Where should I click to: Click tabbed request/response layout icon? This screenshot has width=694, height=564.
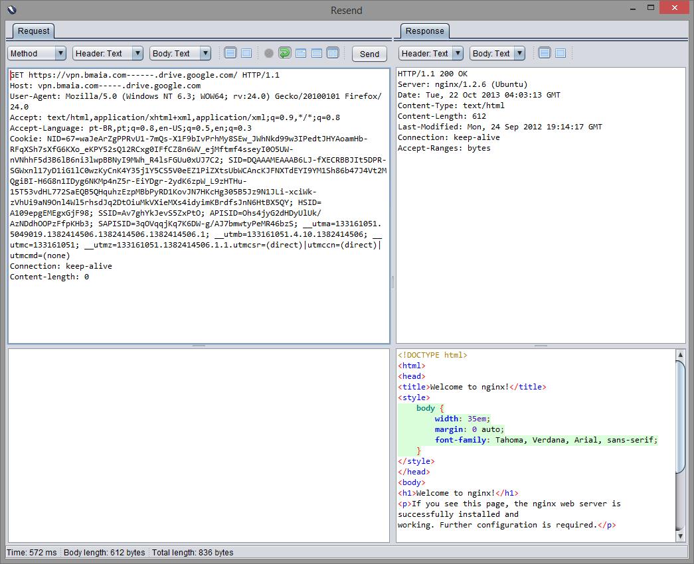coord(301,53)
